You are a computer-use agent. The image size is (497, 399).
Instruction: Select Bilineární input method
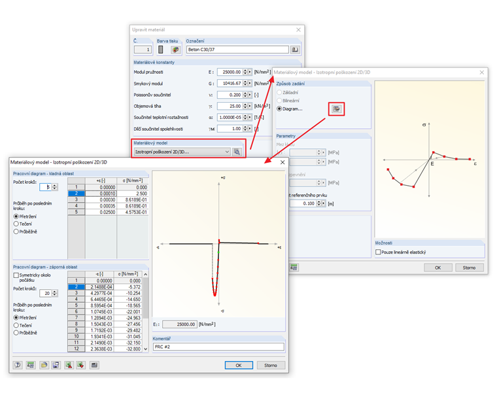[279, 101]
